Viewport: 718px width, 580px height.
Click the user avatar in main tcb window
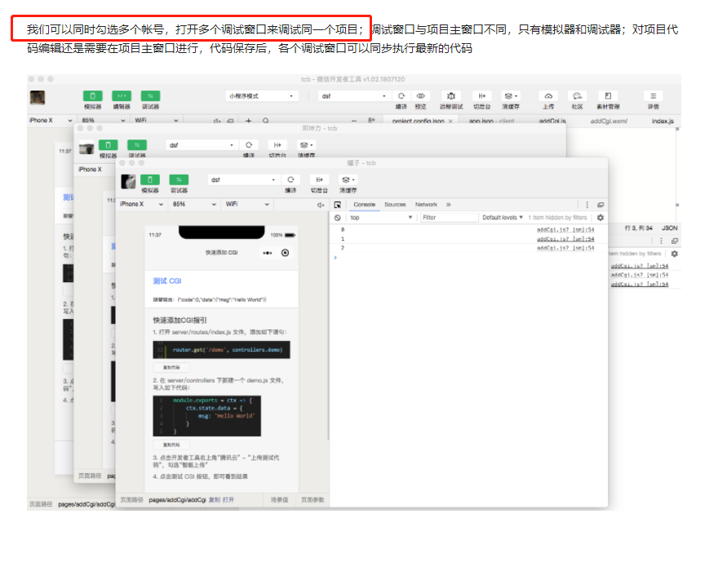coord(38,98)
